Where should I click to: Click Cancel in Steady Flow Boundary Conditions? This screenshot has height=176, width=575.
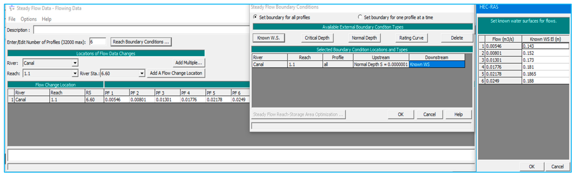pyautogui.click(x=429, y=114)
